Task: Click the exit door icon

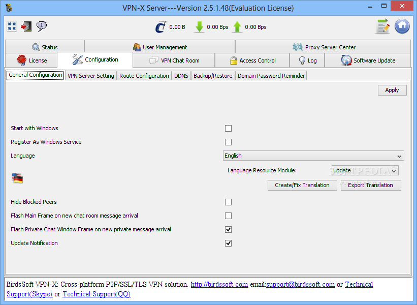Action: (x=26, y=26)
